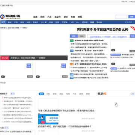The height and width of the screenshot is (135, 135).
Task: Click the orange tag before 定了 headline
Action: (72, 64)
